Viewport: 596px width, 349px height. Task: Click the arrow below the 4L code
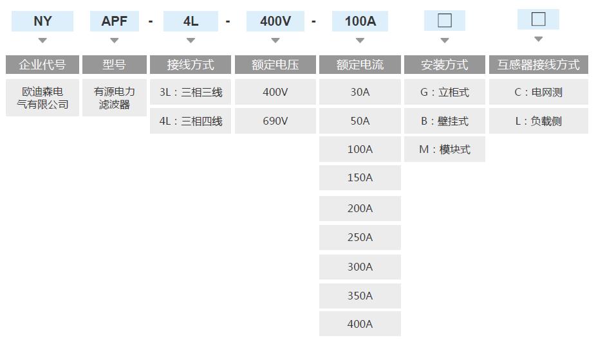191,40
